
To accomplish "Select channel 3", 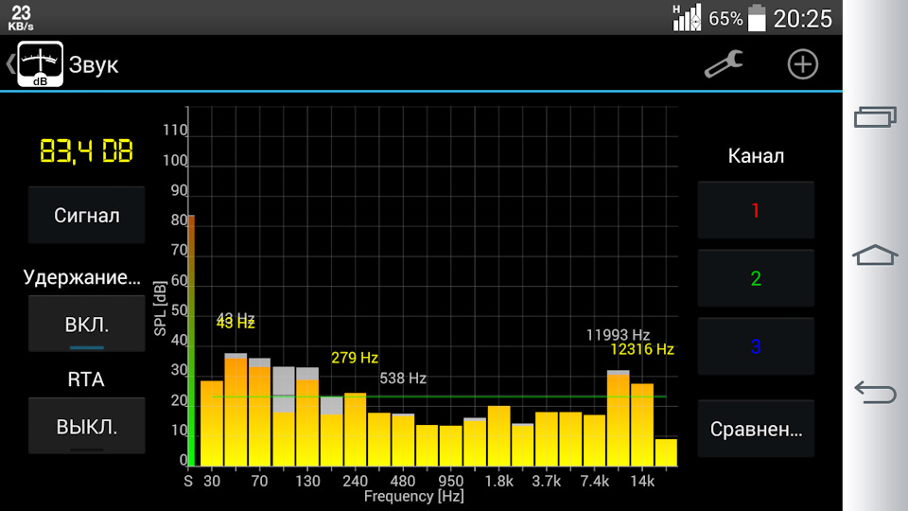I will [x=755, y=347].
